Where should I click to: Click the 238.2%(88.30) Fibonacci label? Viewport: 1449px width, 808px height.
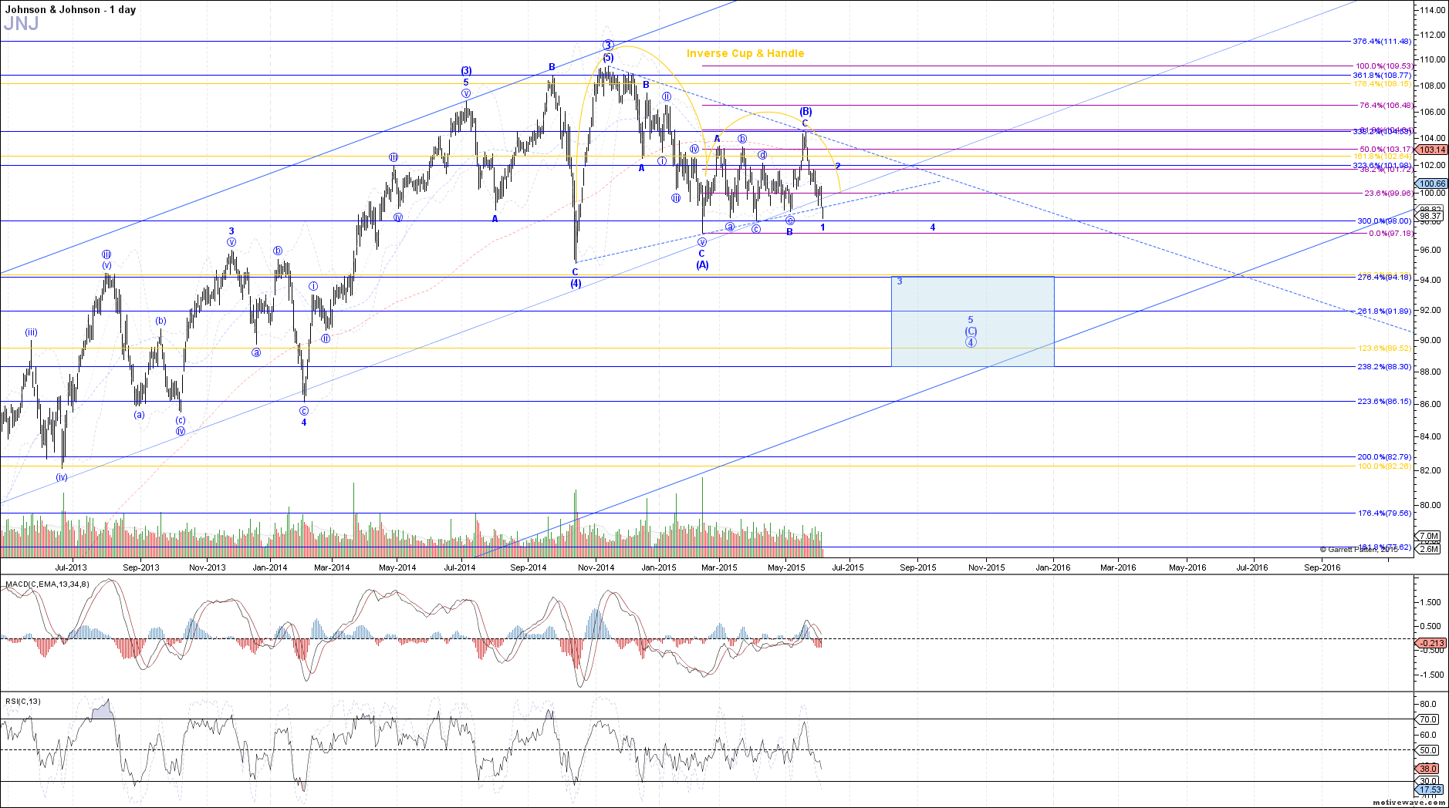coord(1384,367)
